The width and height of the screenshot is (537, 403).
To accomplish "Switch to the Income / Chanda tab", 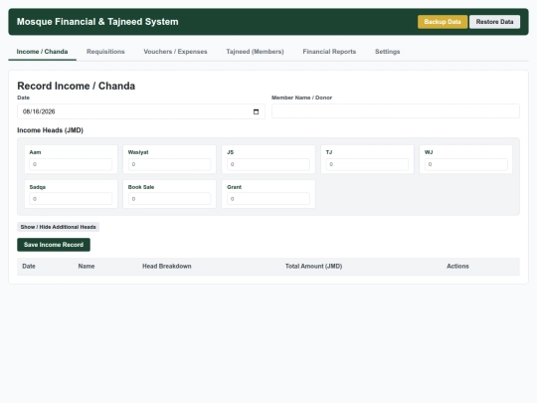I will click(42, 52).
